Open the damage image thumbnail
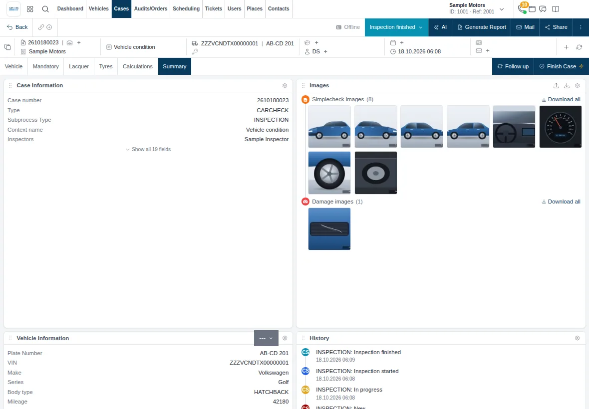 [x=329, y=229]
